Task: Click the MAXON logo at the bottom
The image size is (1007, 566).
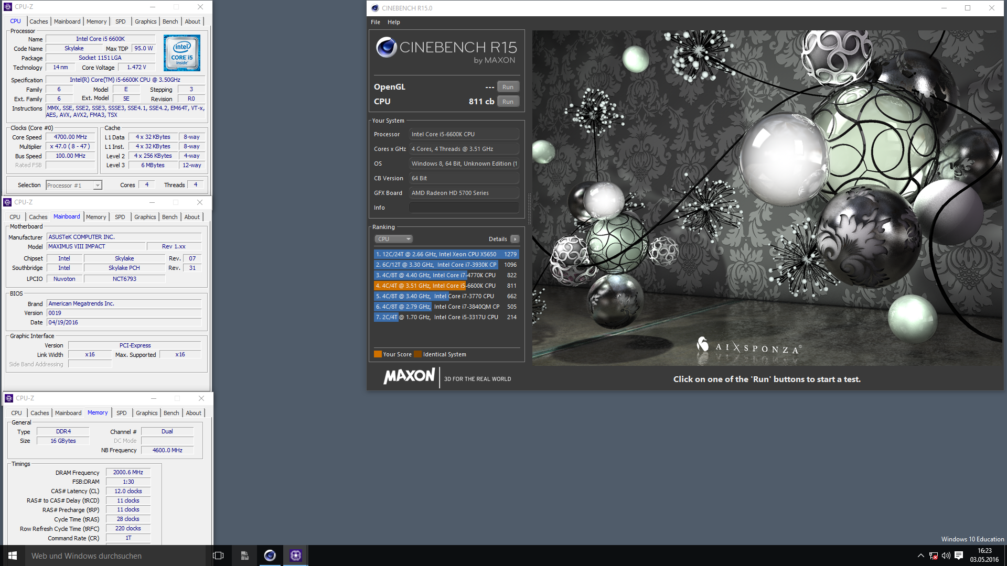Action: 409,376
